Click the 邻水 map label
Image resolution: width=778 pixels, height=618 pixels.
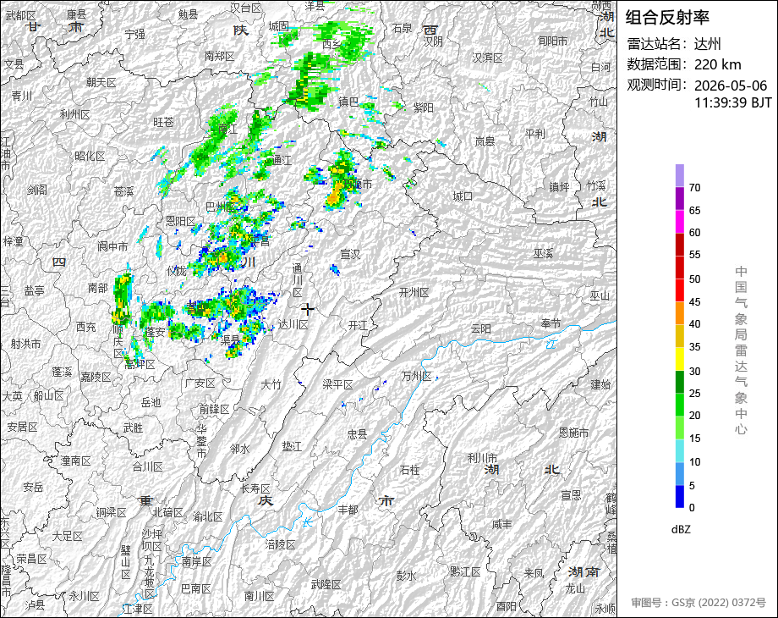[240, 449]
